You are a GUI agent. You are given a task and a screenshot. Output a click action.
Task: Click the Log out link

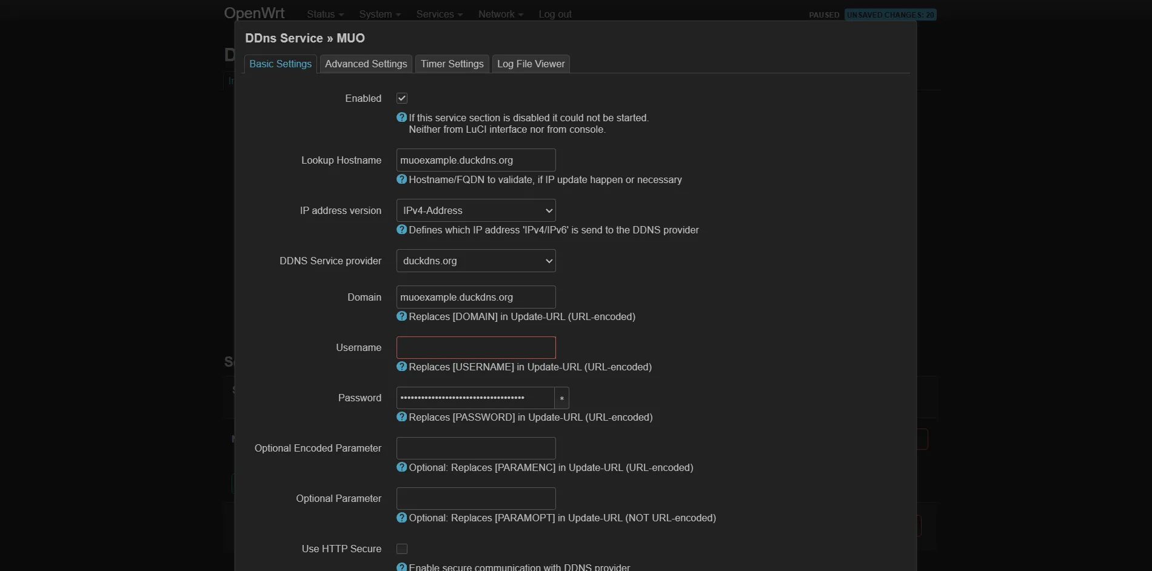(x=554, y=14)
